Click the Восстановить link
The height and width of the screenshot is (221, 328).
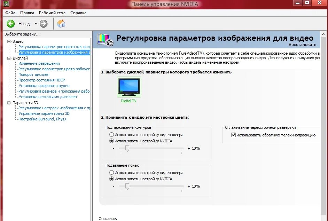(x=302, y=45)
